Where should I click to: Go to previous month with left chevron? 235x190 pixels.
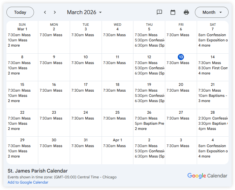tap(45, 12)
